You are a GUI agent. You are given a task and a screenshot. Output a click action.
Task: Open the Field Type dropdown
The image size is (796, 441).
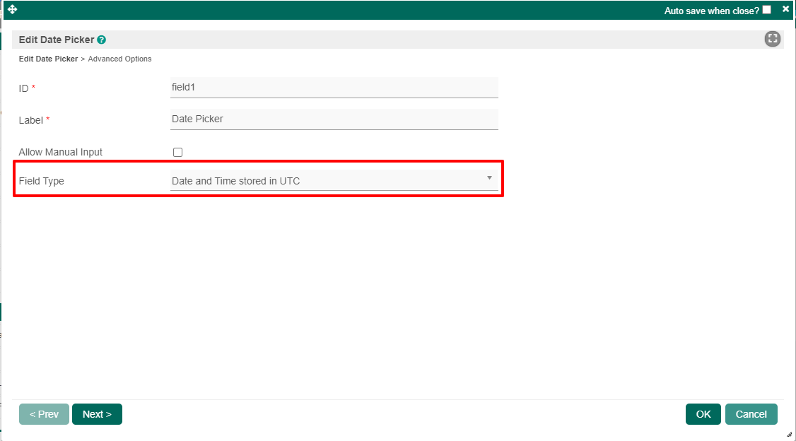coord(334,181)
